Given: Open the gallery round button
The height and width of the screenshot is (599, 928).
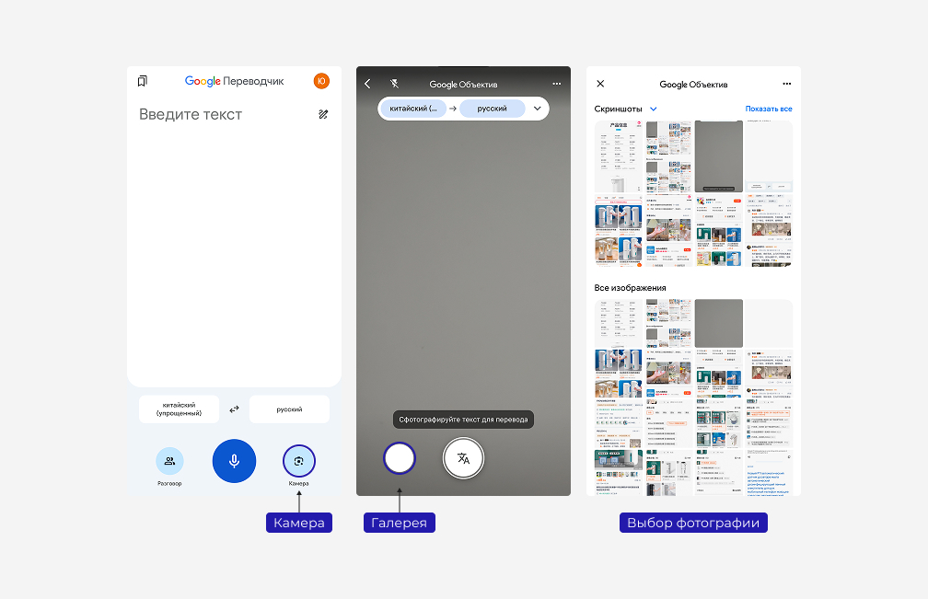Looking at the screenshot, I should coord(400,458).
